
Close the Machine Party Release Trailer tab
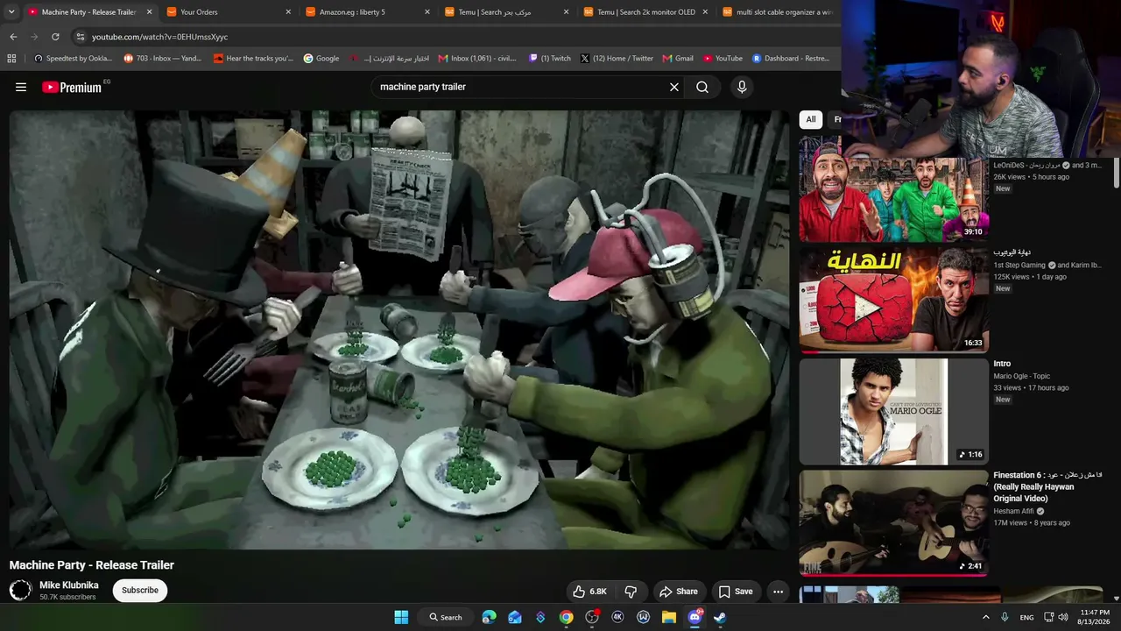149,12
